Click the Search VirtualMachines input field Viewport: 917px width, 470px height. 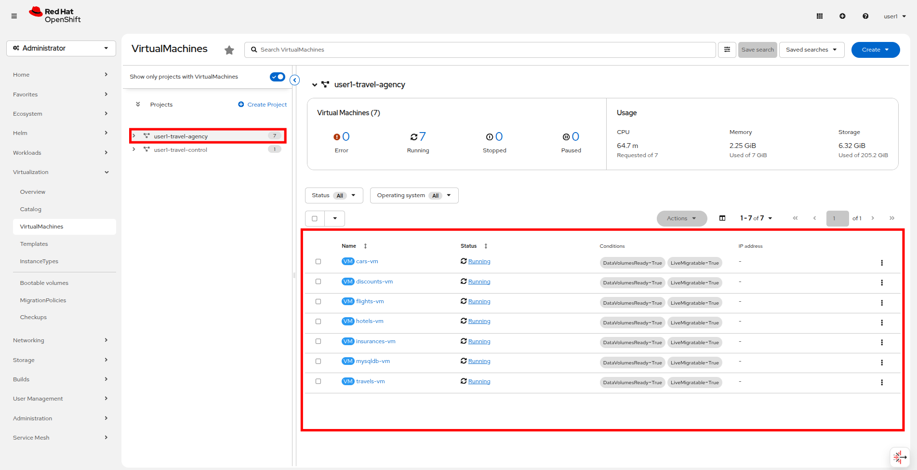coord(482,50)
